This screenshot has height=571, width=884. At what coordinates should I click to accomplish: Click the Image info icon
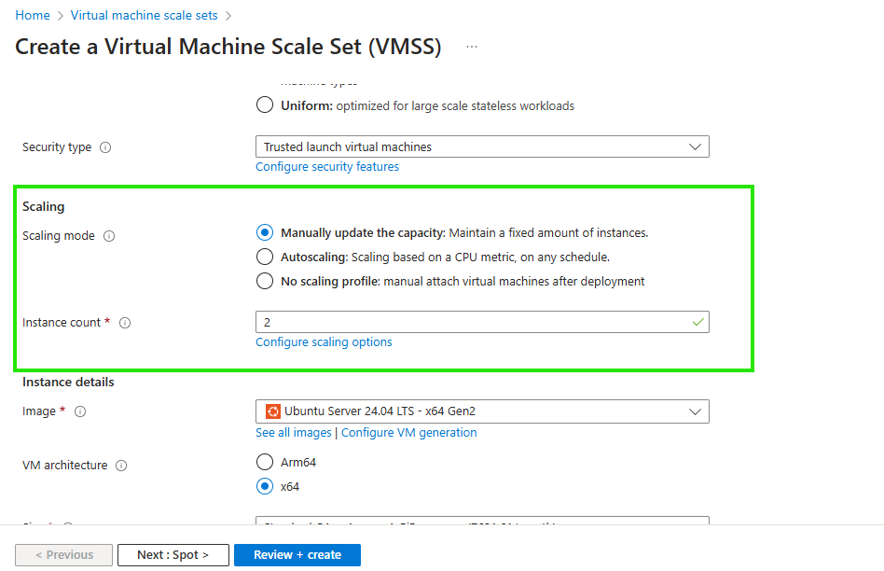pyautogui.click(x=80, y=411)
